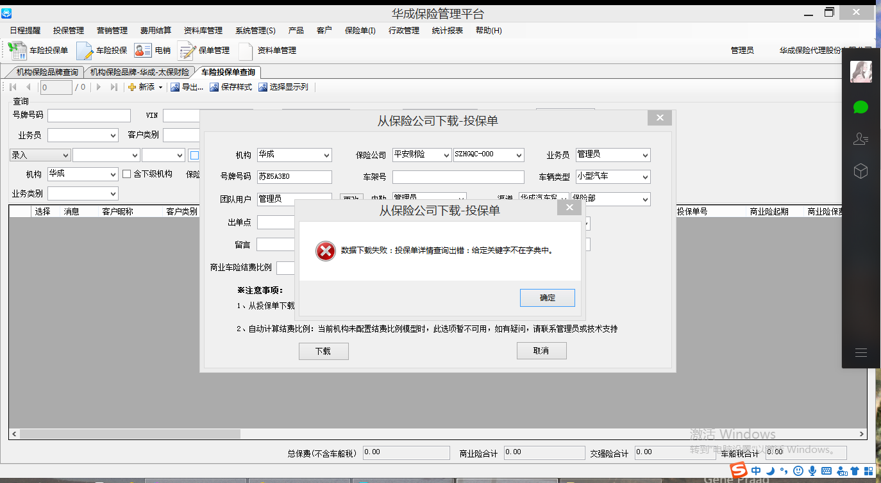Click the 下载 button
881x483 pixels.
[x=323, y=351]
